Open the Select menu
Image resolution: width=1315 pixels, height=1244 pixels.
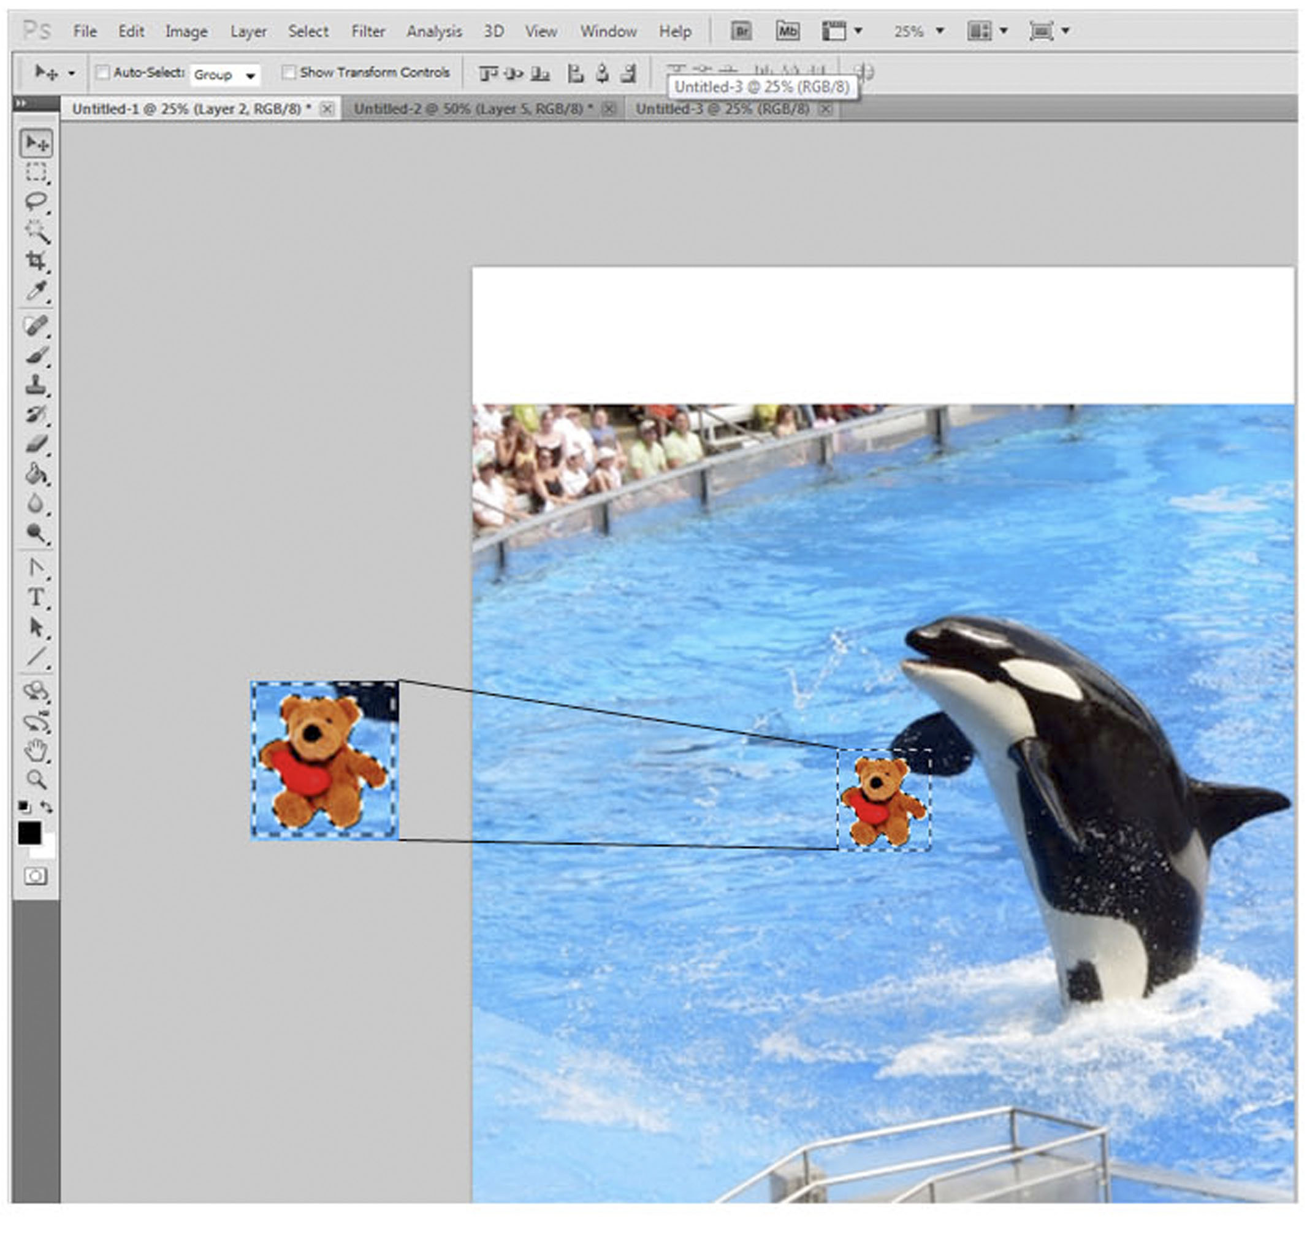(308, 31)
